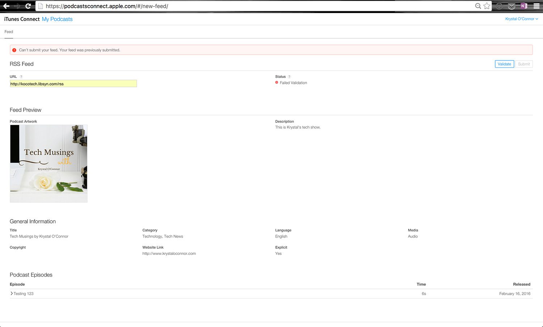Click the zoom magnifier icon in the address bar
The image size is (543, 327).
(478, 6)
